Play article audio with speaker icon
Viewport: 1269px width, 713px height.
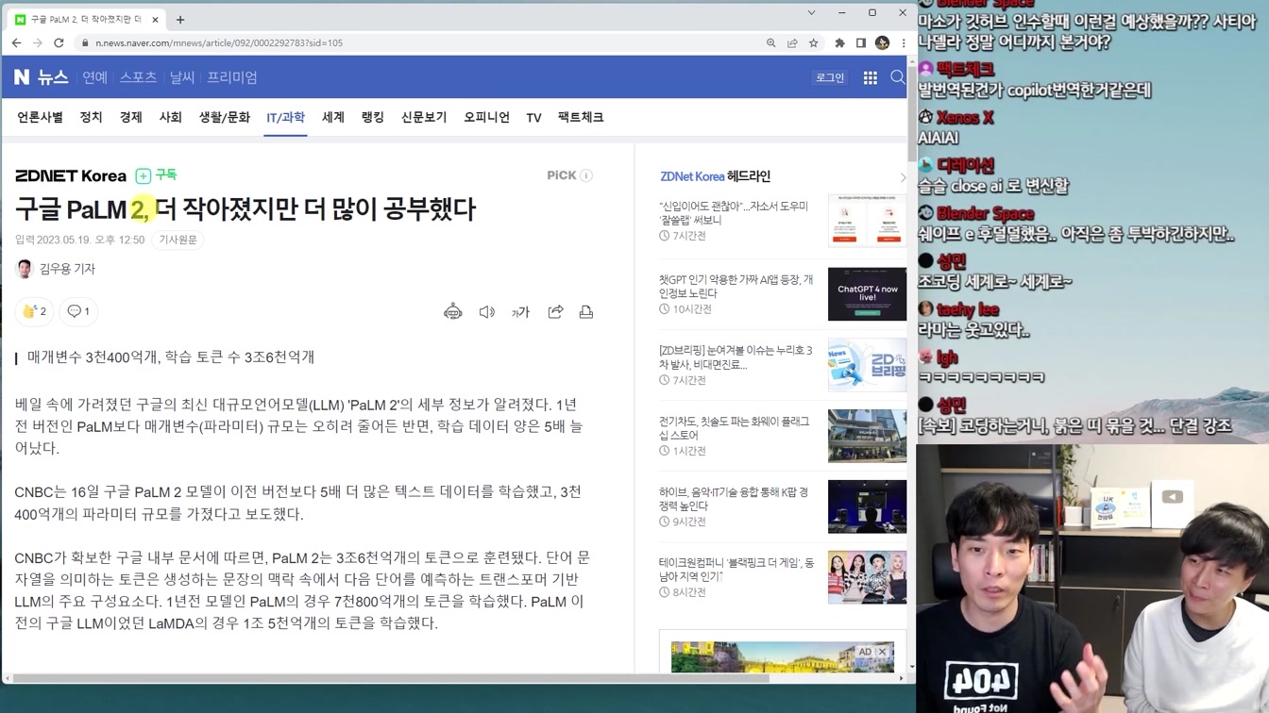(x=486, y=311)
